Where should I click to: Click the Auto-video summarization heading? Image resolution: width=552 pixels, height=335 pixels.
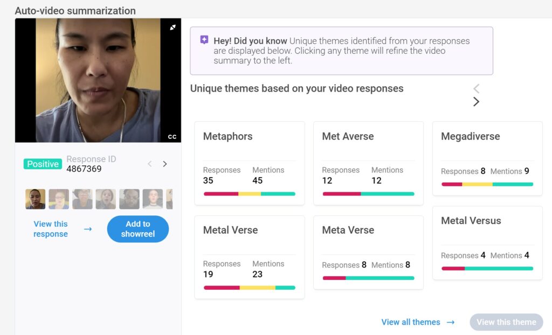point(75,11)
